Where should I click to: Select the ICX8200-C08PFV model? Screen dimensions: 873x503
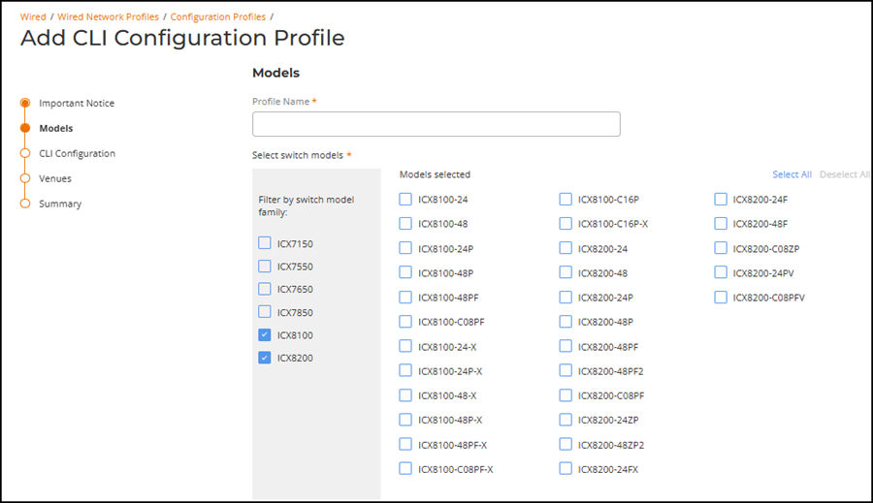click(x=721, y=298)
